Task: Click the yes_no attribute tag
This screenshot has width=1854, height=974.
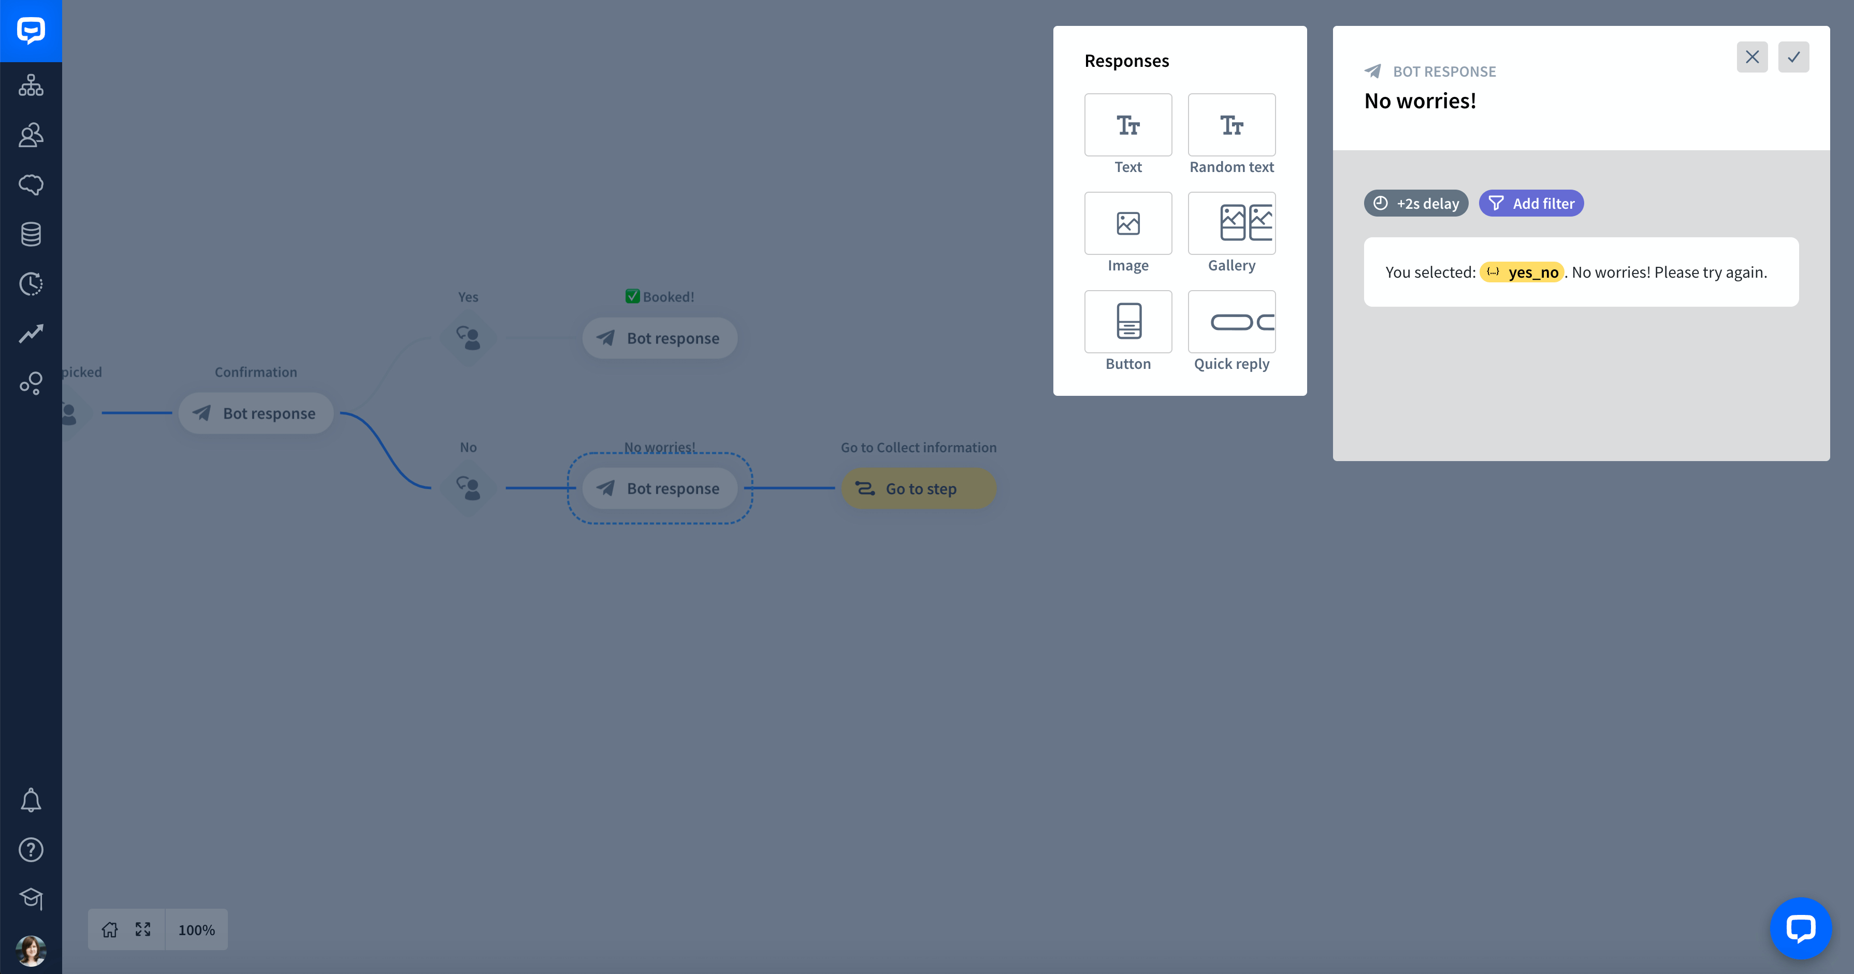Action: point(1522,272)
